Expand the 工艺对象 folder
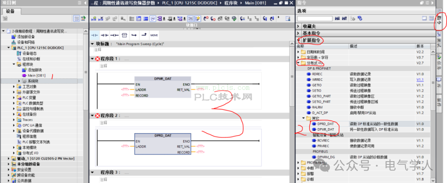This screenshot has width=447, height=183. click(x=13, y=87)
